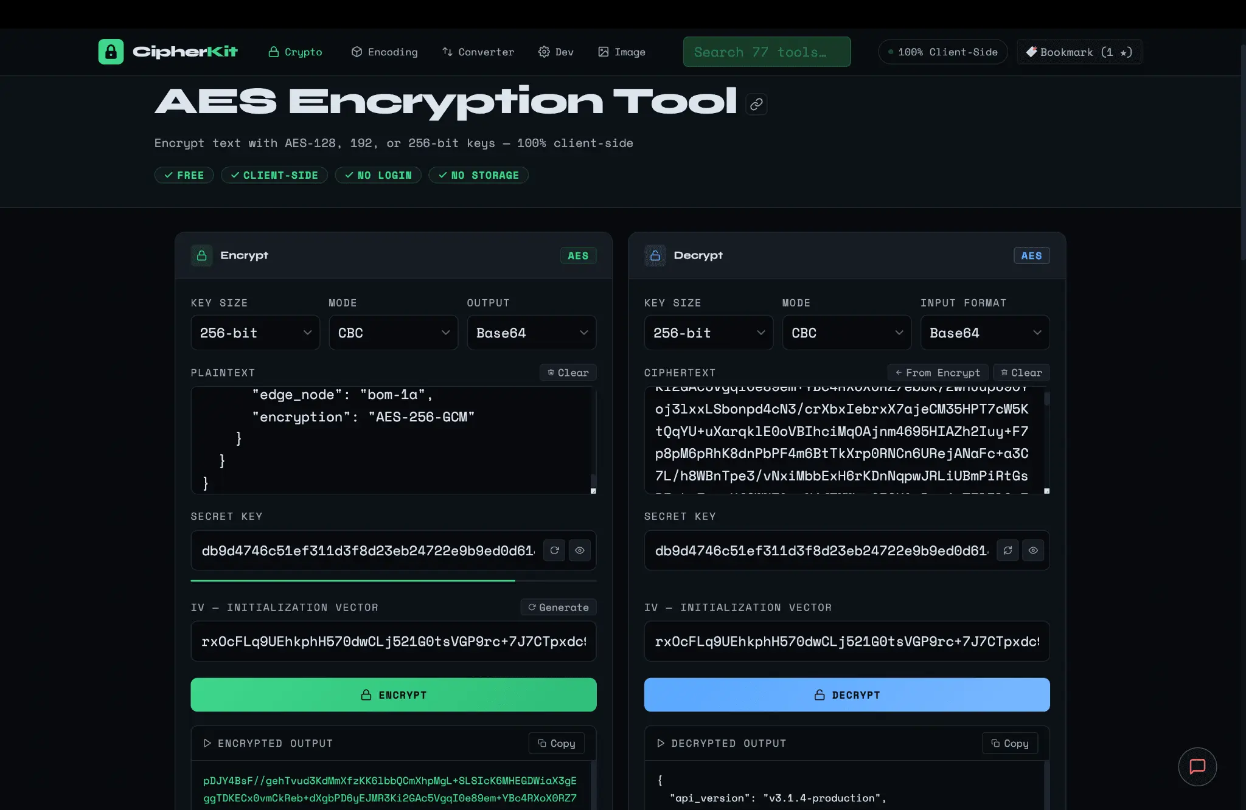1246x810 pixels.
Task: Focus the Search 77 tools field
Action: coord(767,52)
